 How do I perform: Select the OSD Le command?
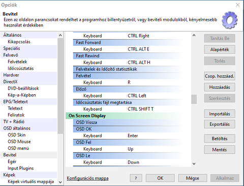(128, 155)
